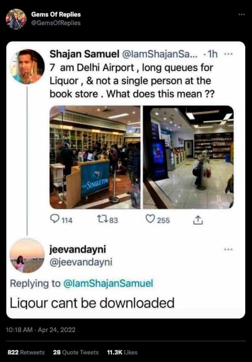252x362 pixels.
Task: View the 11.3K Likes list
Action: pyautogui.click(x=122, y=352)
